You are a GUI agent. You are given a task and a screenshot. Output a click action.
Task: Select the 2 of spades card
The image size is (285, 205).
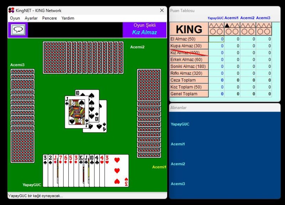(50, 171)
